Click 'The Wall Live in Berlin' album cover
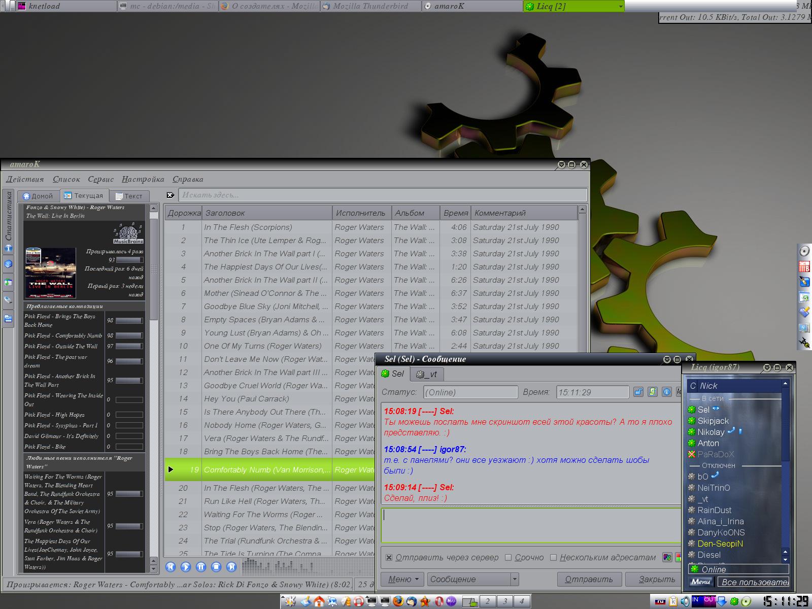 click(x=50, y=273)
